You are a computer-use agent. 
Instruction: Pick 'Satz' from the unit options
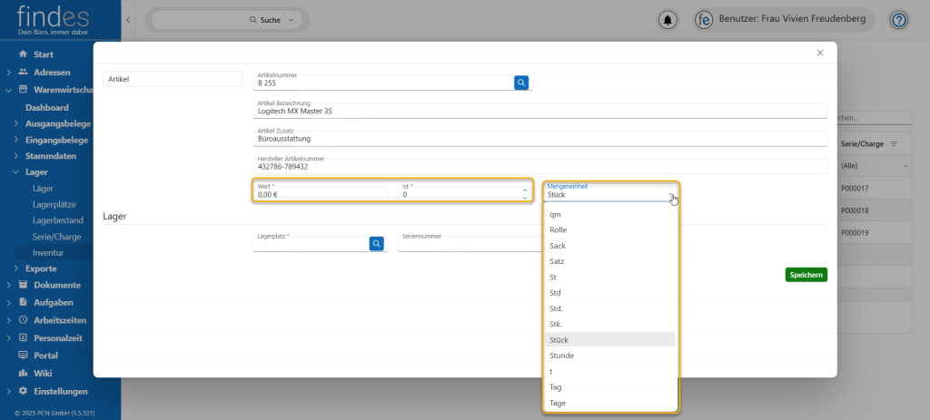click(558, 261)
